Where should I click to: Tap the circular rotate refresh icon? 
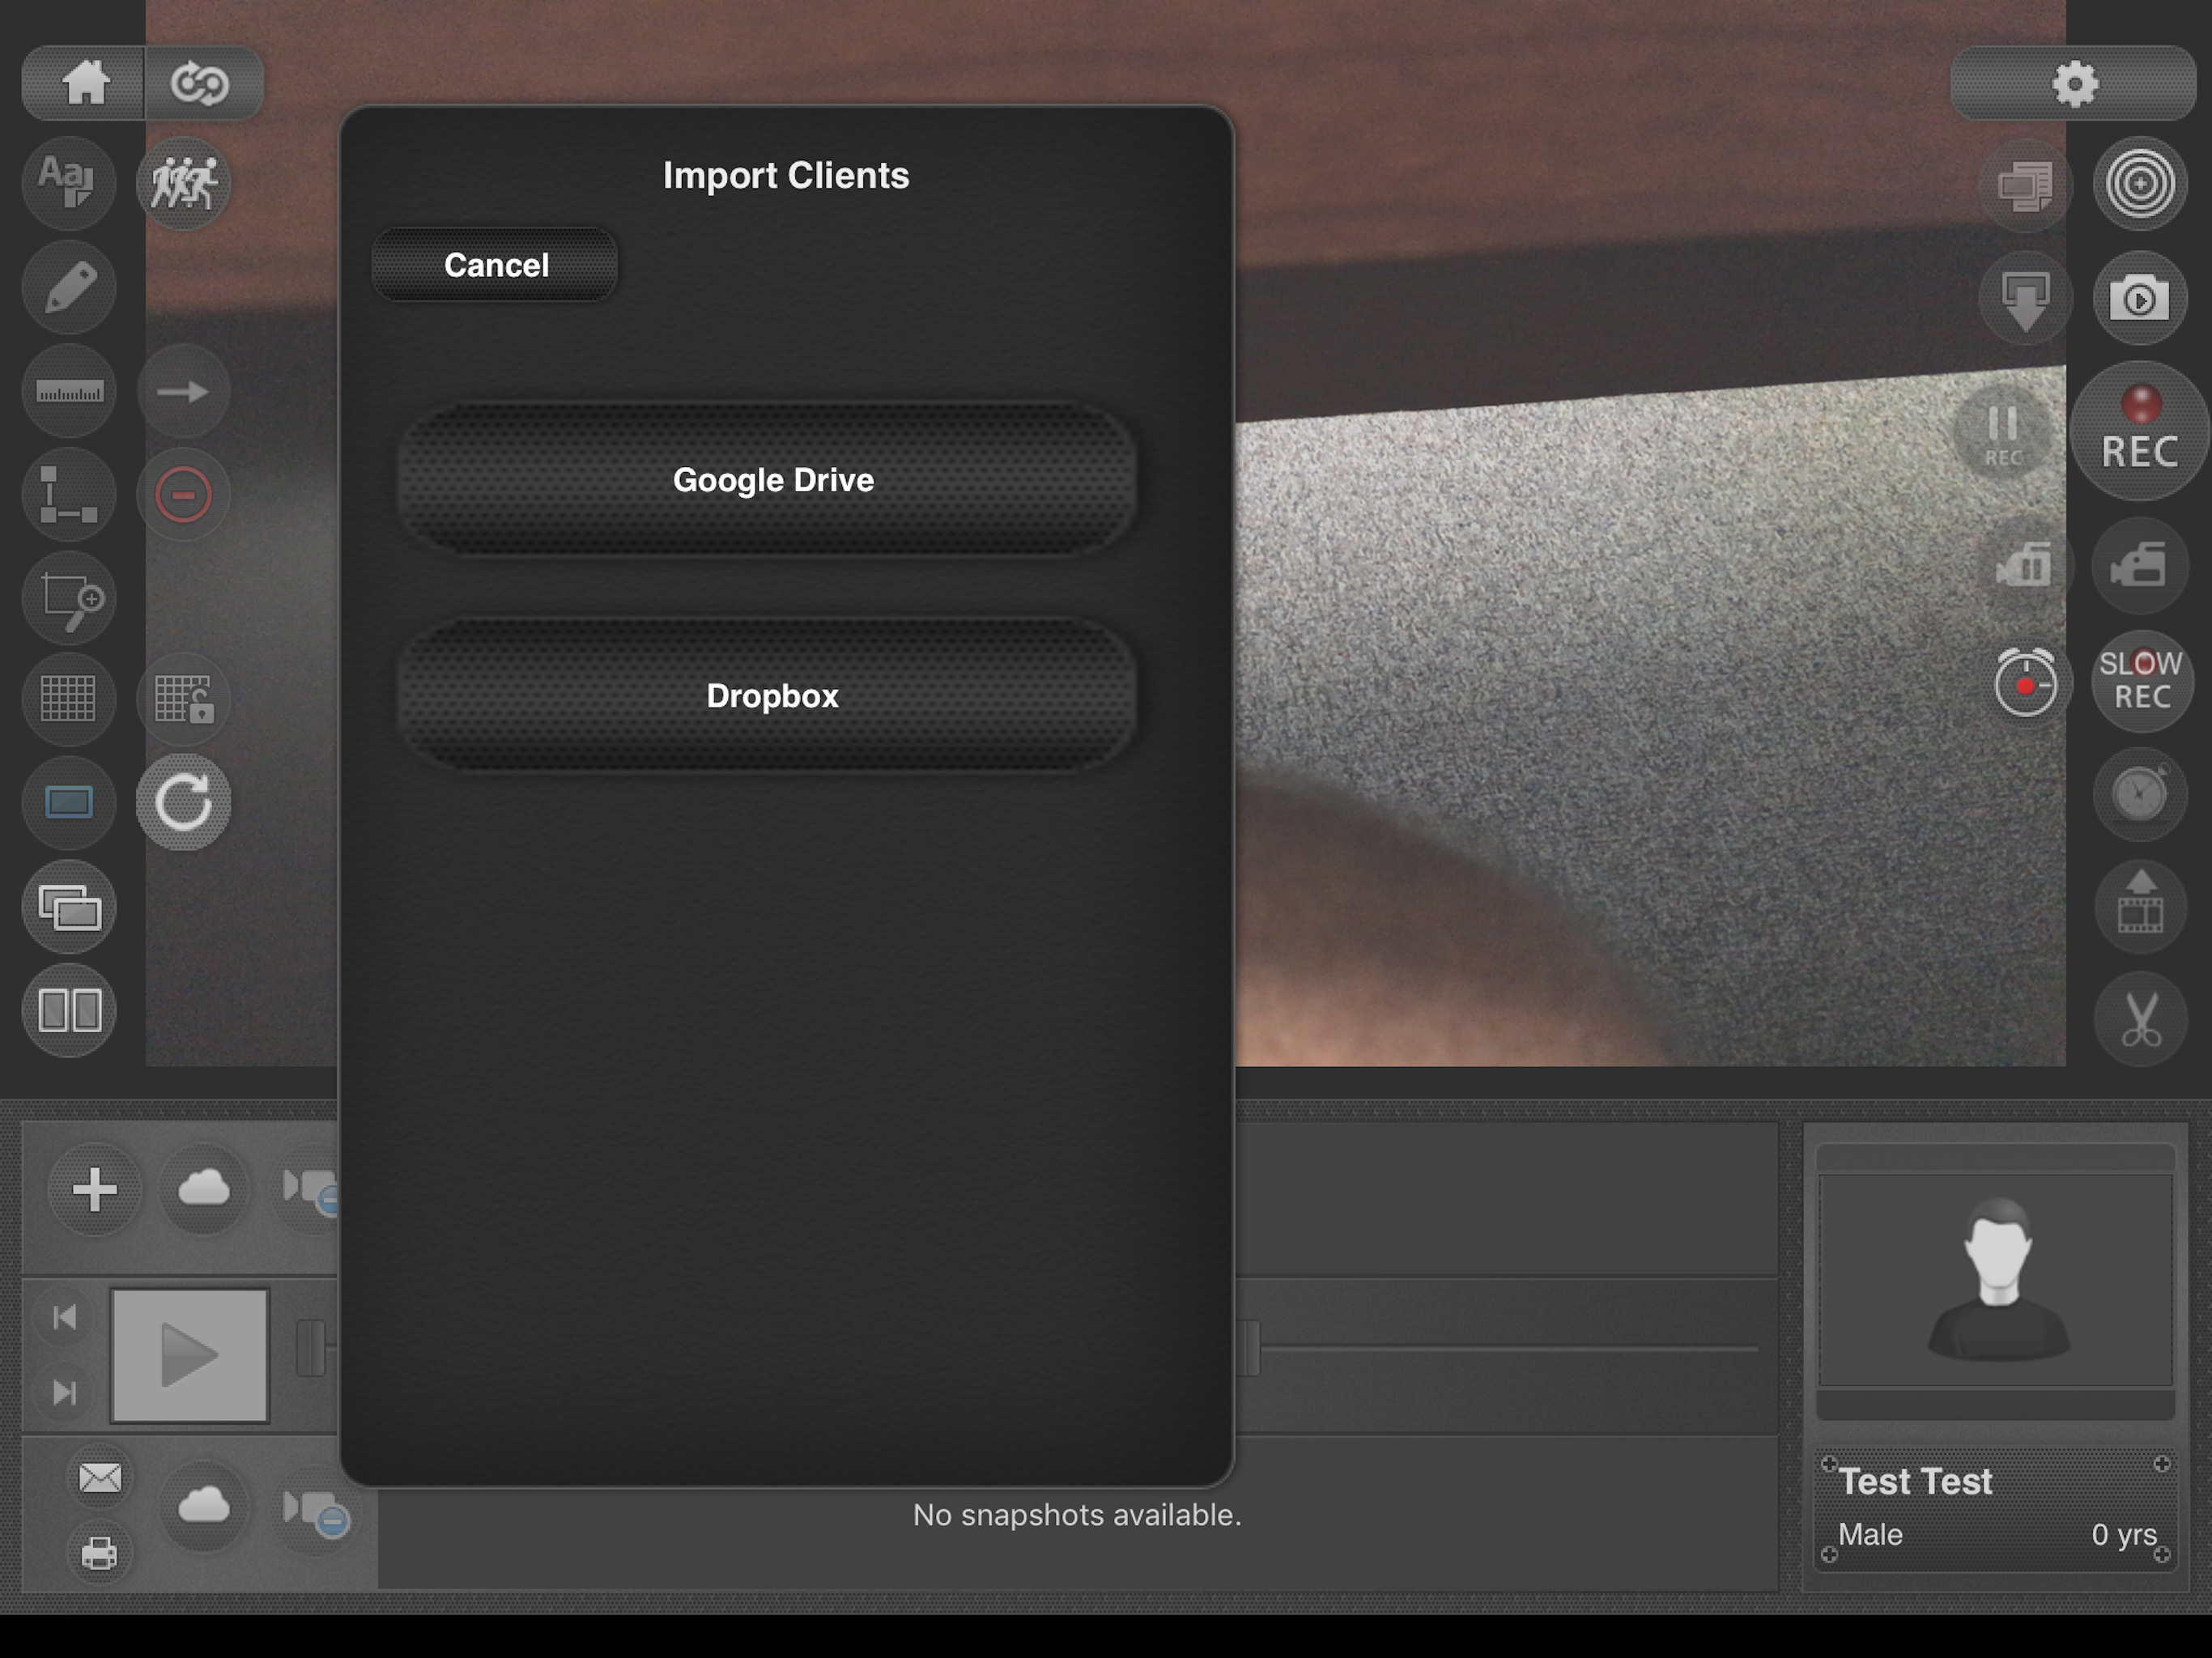[x=183, y=802]
